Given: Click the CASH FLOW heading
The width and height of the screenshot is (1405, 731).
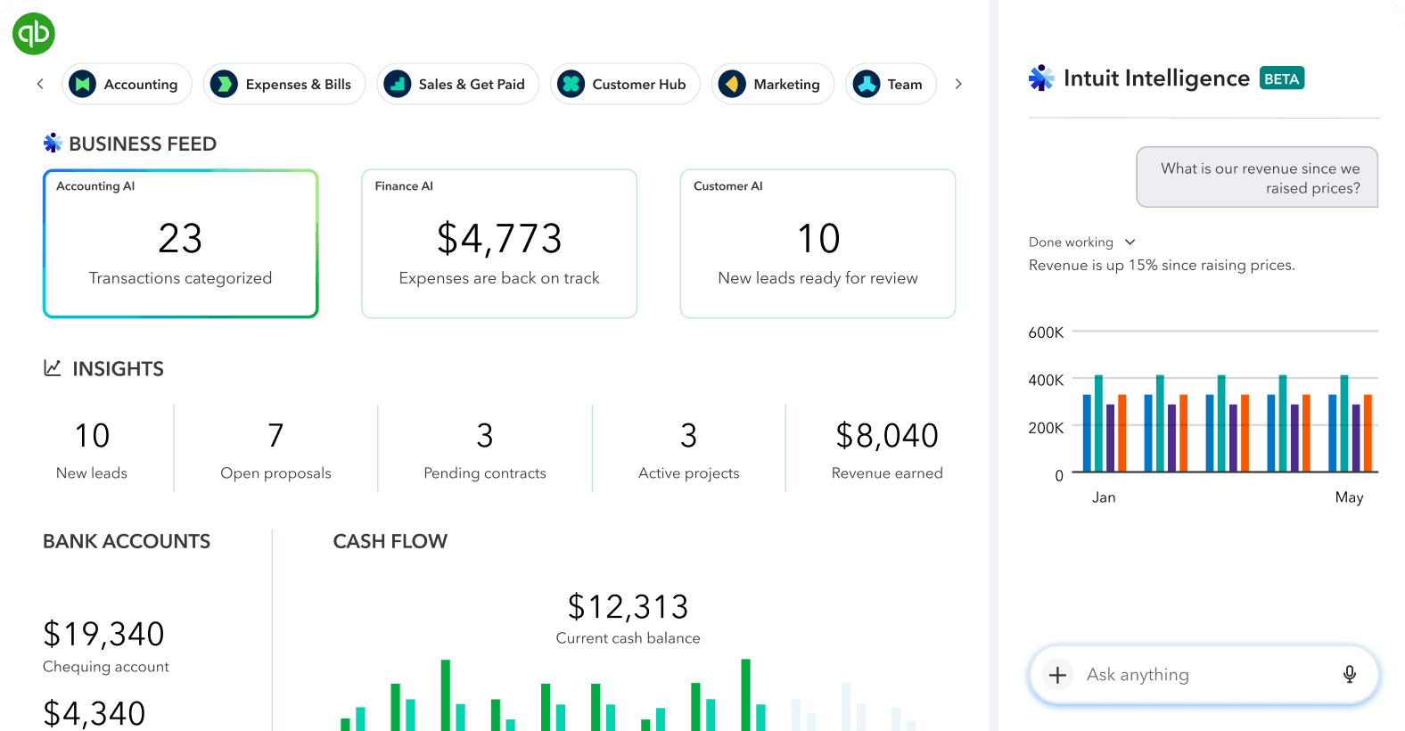Looking at the screenshot, I should [x=390, y=541].
